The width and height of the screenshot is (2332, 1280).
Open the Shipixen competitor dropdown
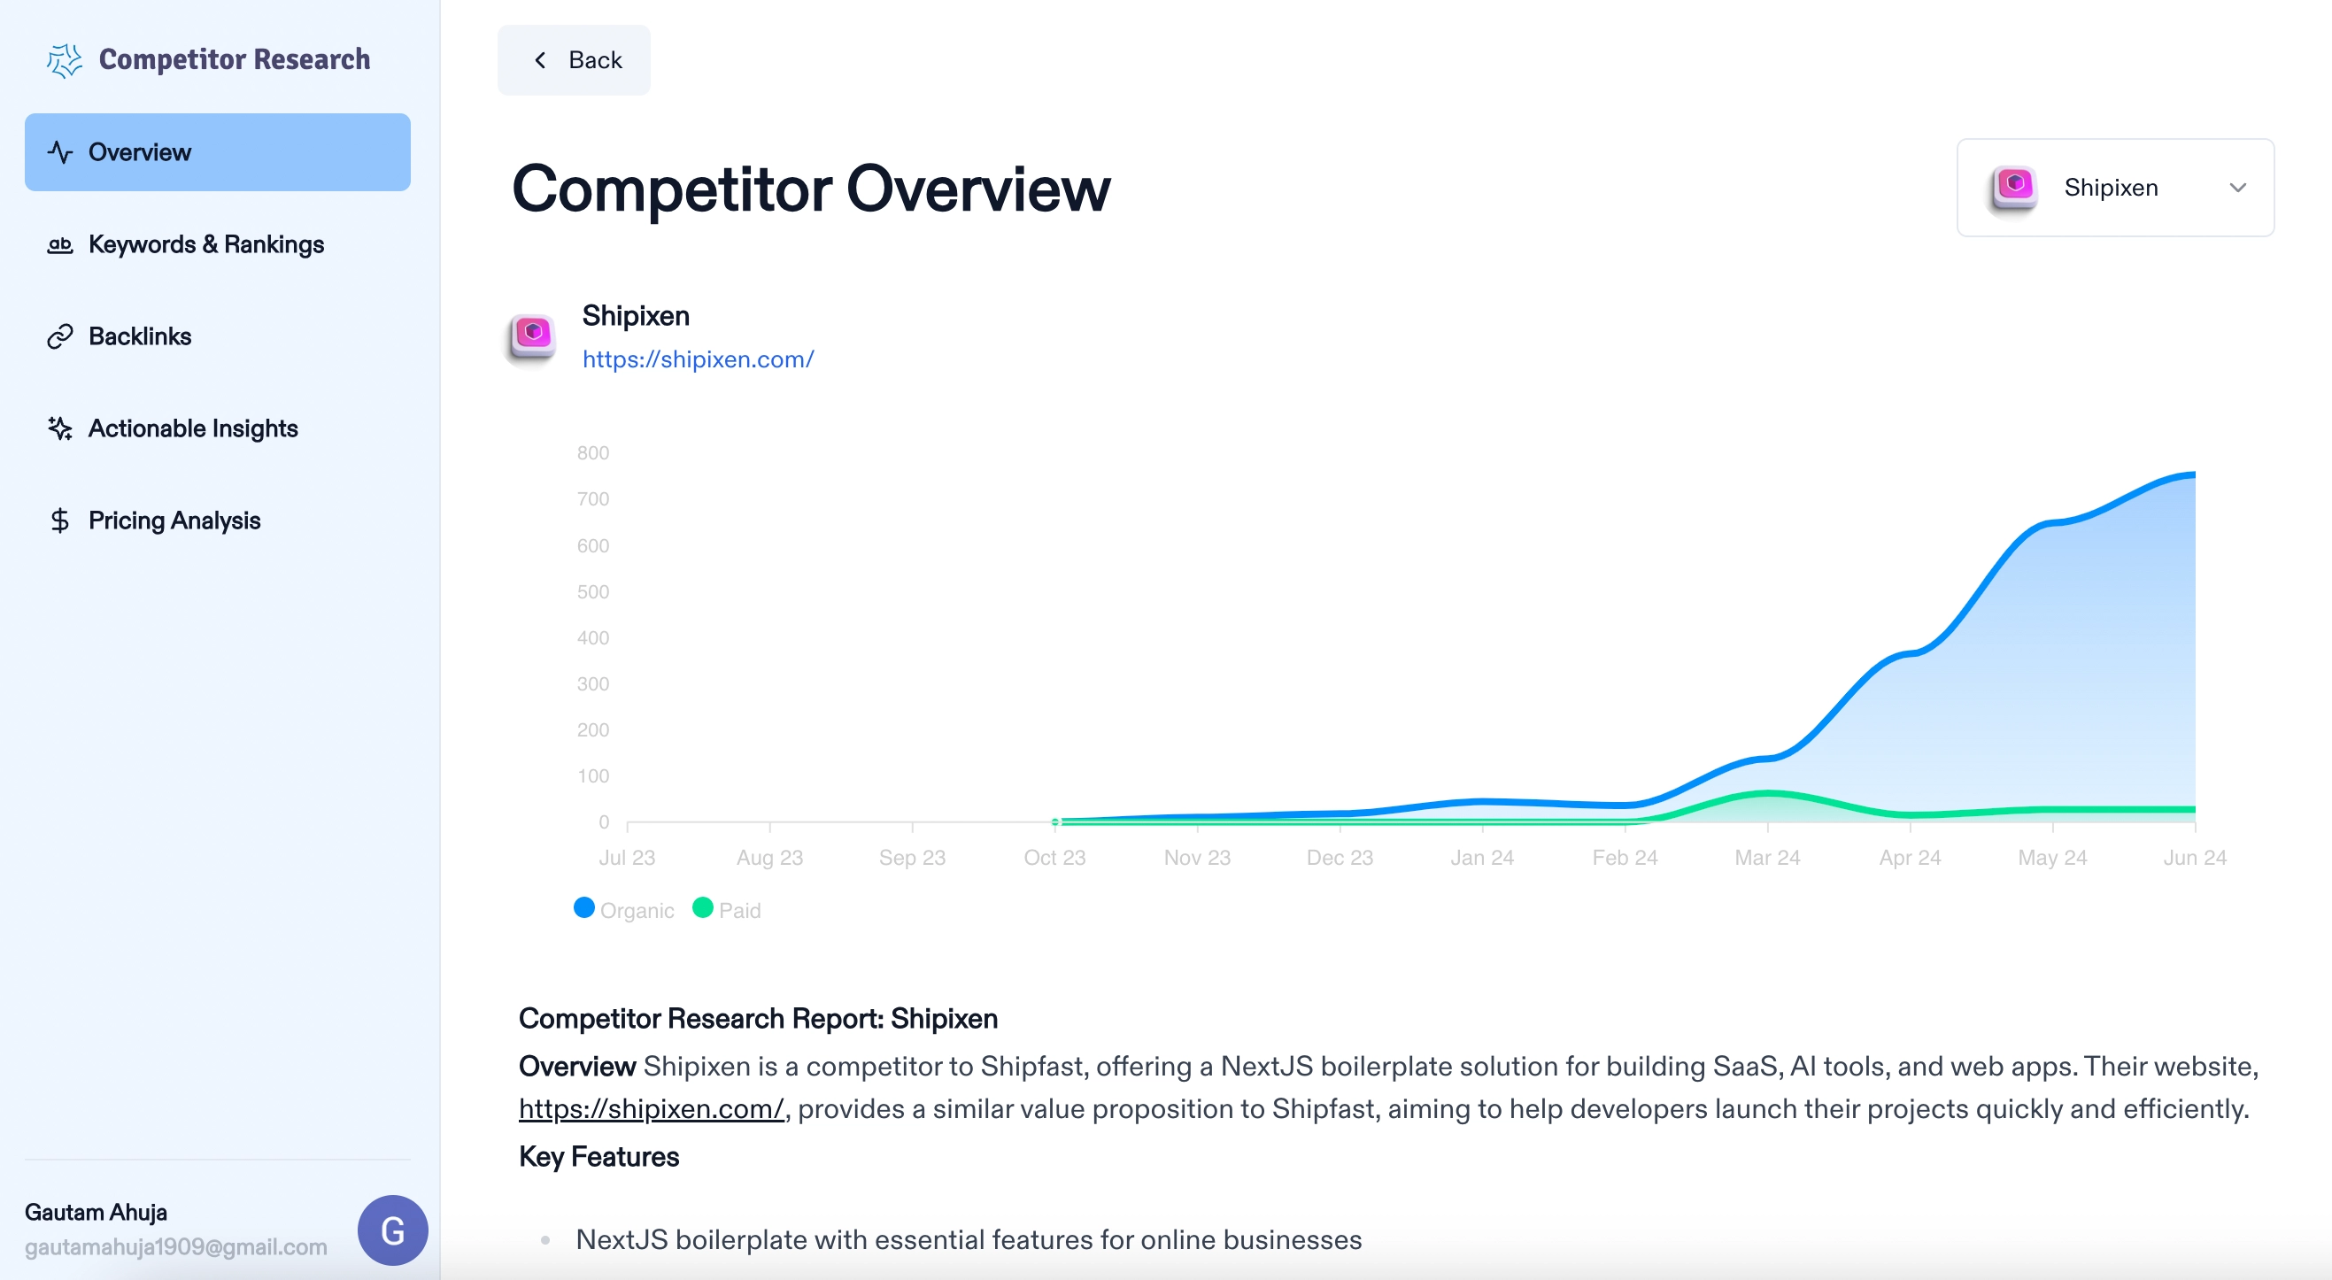point(2114,188)
